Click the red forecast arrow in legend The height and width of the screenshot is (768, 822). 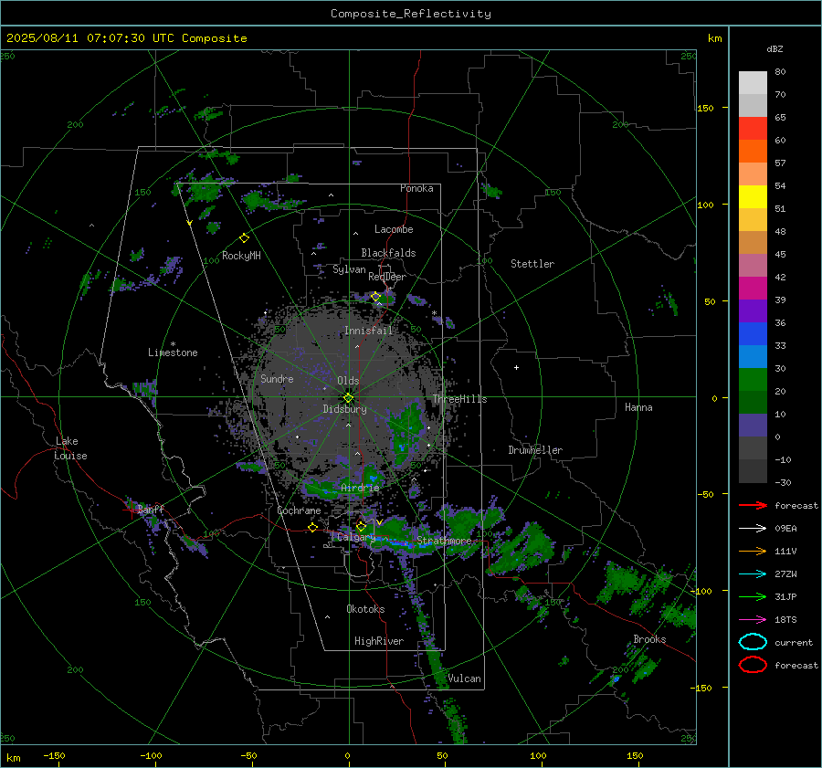(753, 505)
